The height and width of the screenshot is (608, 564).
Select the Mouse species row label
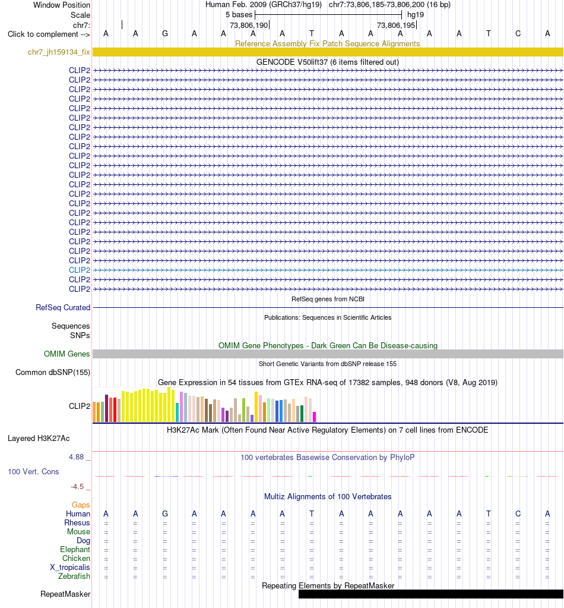[x=78, y=531]
